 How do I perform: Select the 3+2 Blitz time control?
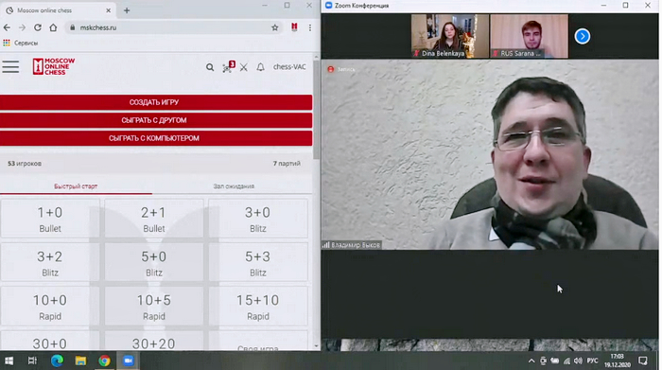pos(50,263)
